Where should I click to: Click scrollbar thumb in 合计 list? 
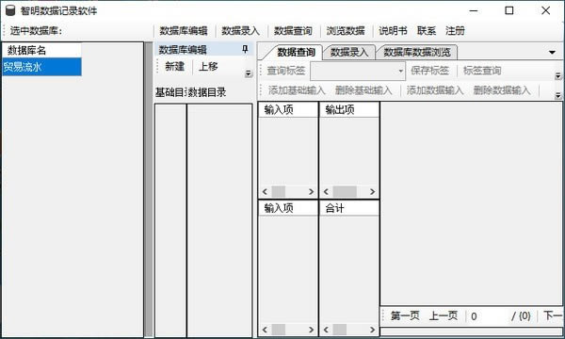point(339,330)
